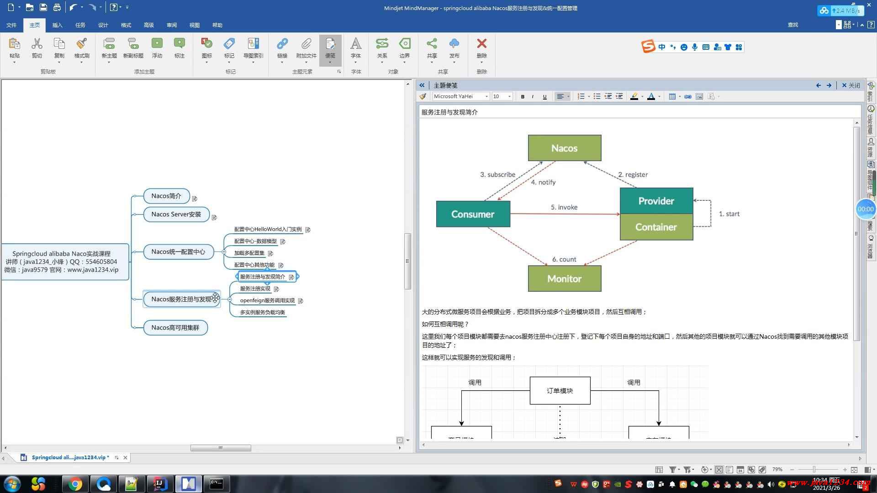
Task: Select 多实例服务负载均衡 subtopic
Action: tap(263, 312)
